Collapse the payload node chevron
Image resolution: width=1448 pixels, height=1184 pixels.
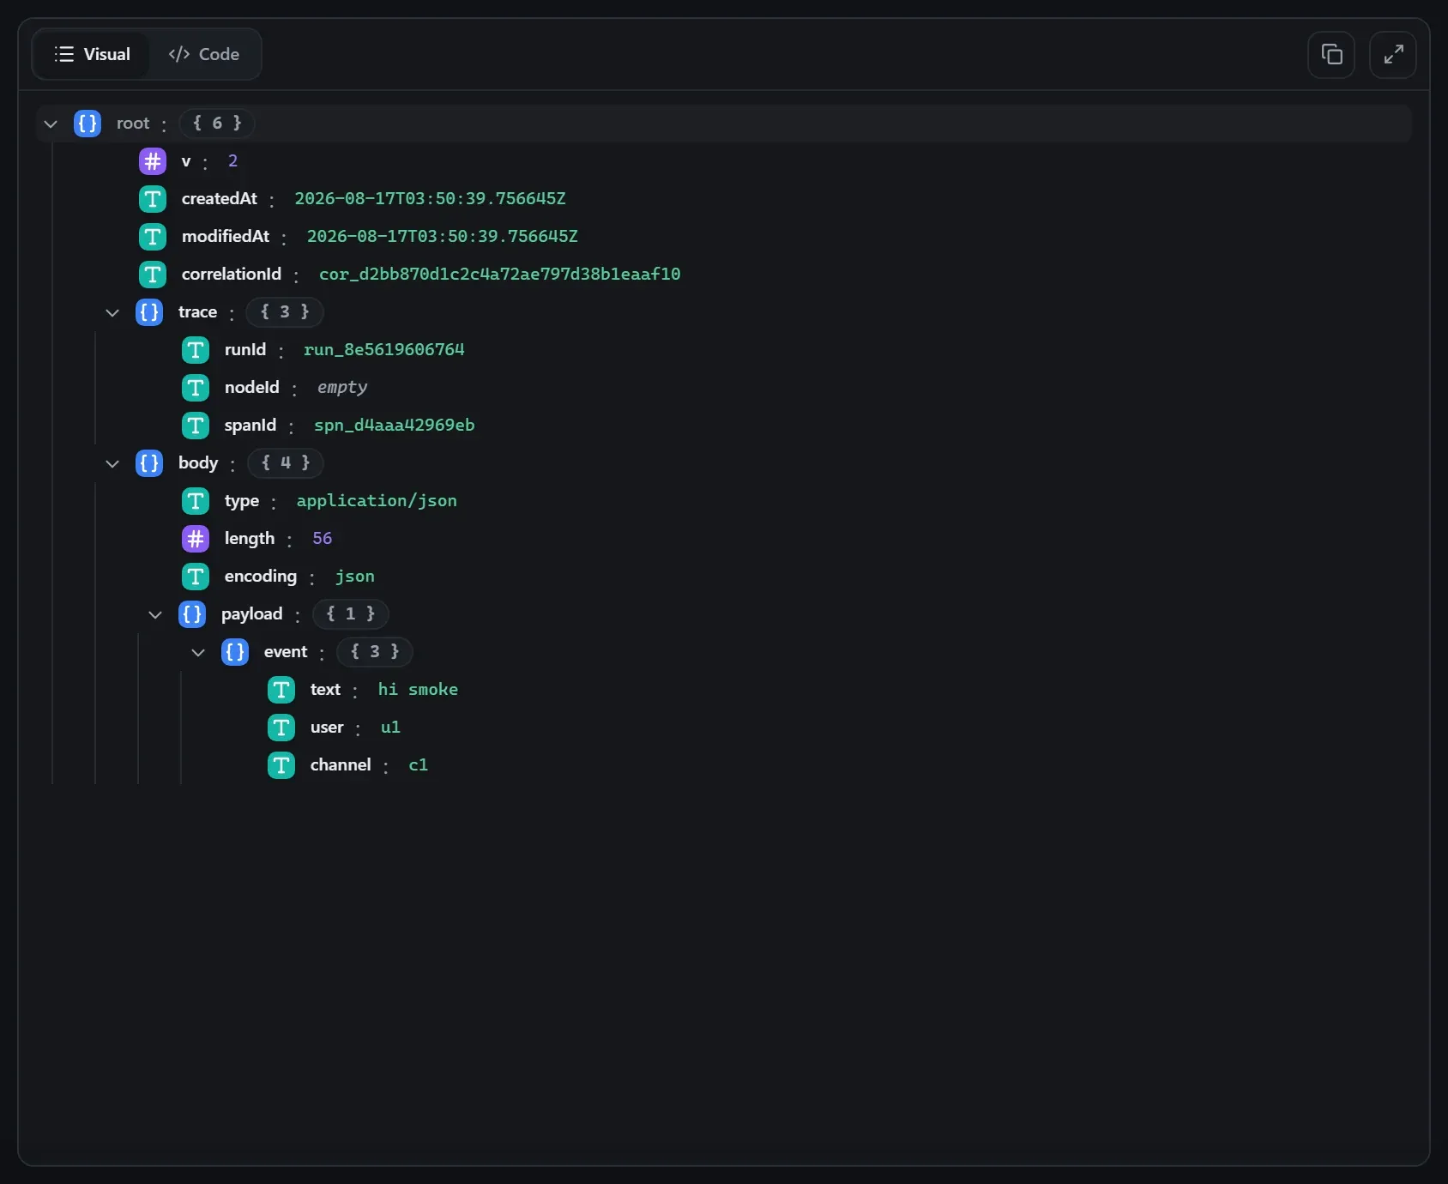click(x=155, y=614)
